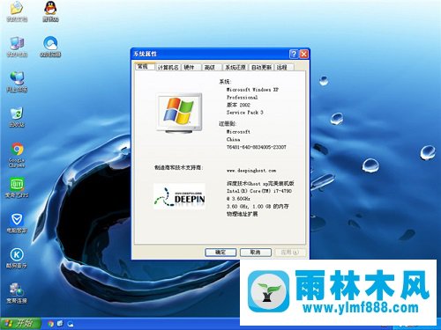This screenshot has height=330, width=441.
Task: Launch the Tencent QQ penguin icon
Action: (50, 11)
